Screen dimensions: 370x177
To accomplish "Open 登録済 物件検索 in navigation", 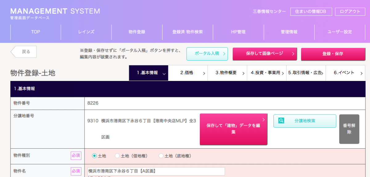I will [187, 32].
